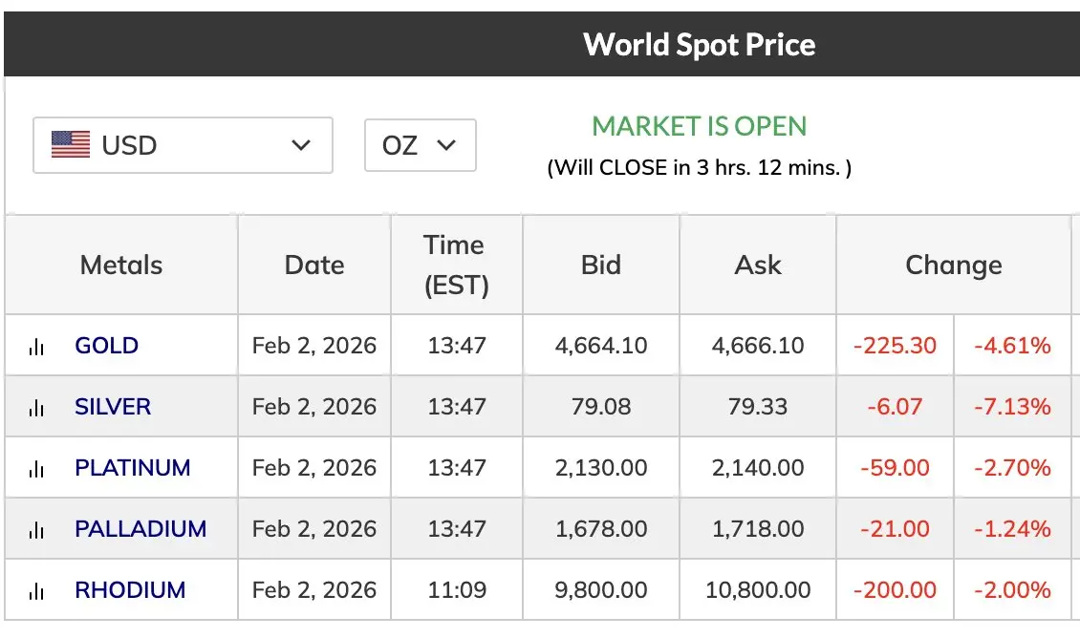Select the Time (EST) column header

pyautogui.click(x=456, y=265)
